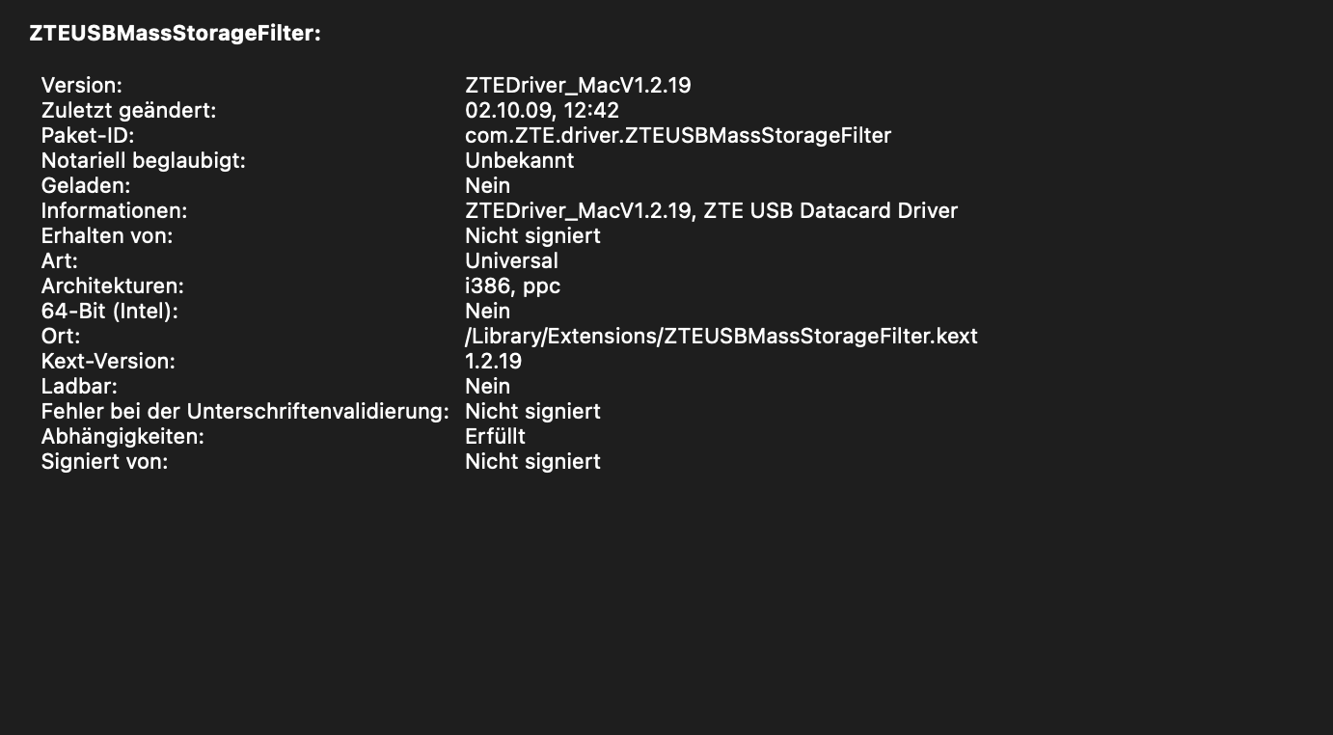This screenshot has width=1333, height=735.
Task: Click the Ladbar label
Action: pos(79,386)
